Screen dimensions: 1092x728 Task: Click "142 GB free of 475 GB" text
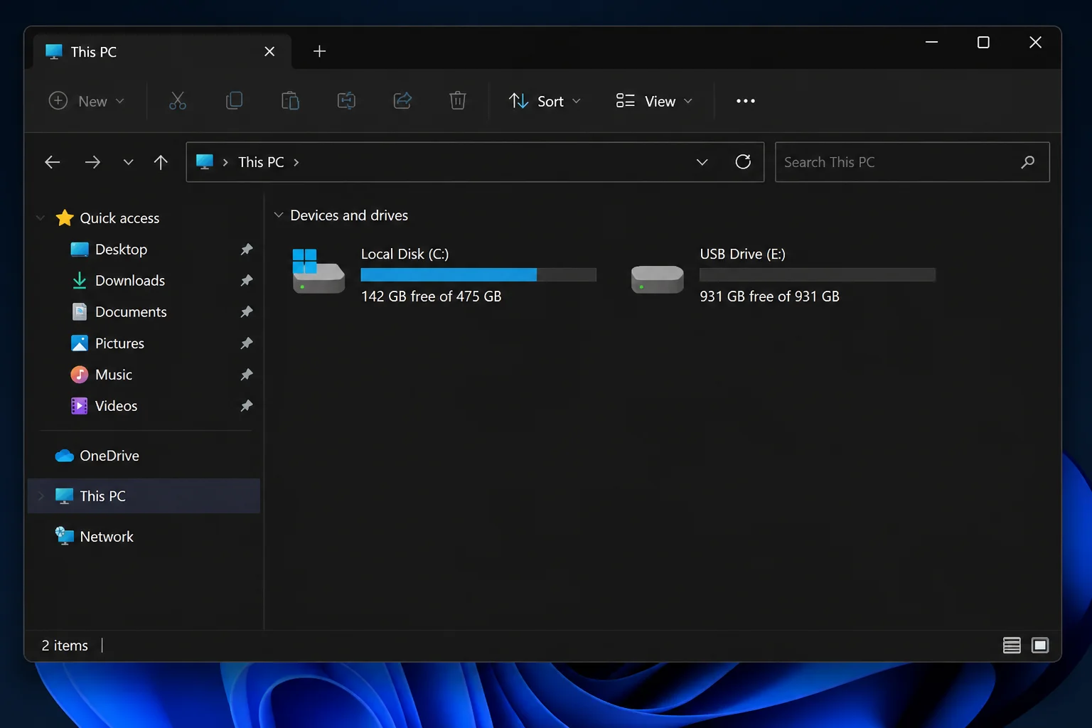click(x=431, y=296)
